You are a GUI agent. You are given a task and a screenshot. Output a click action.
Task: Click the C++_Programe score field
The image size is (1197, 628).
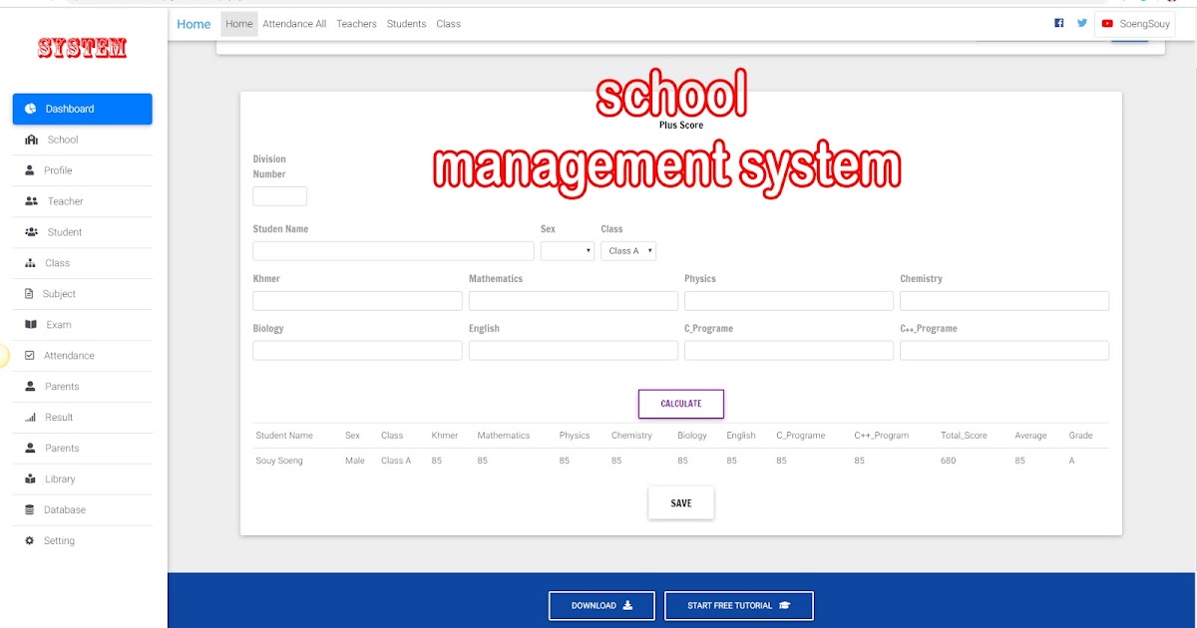(1004, 351)
